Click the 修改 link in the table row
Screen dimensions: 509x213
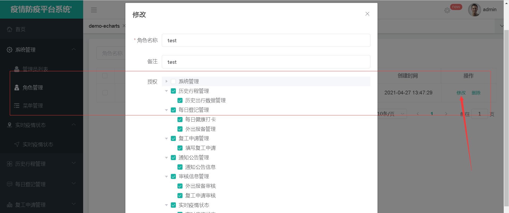[461, 93]
